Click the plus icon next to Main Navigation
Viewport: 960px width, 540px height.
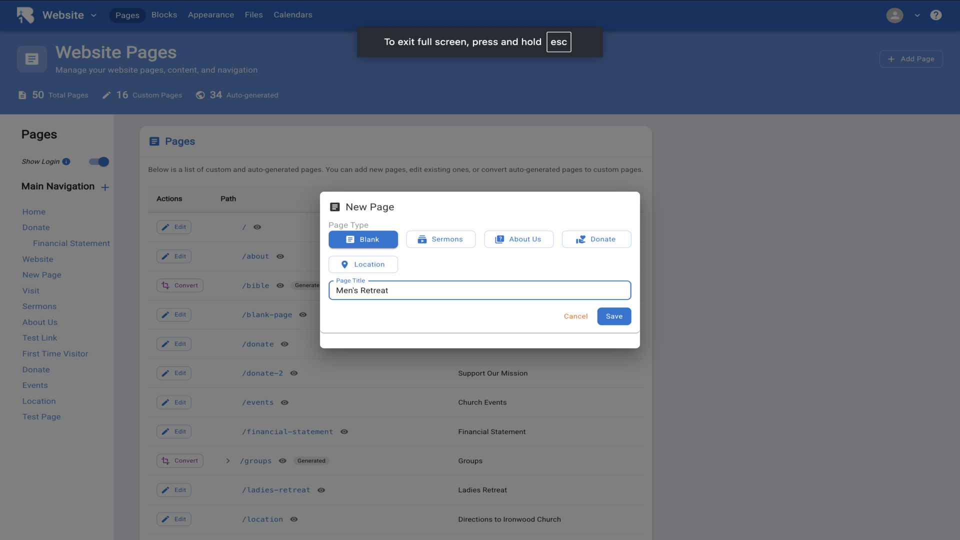coord(105,187)
